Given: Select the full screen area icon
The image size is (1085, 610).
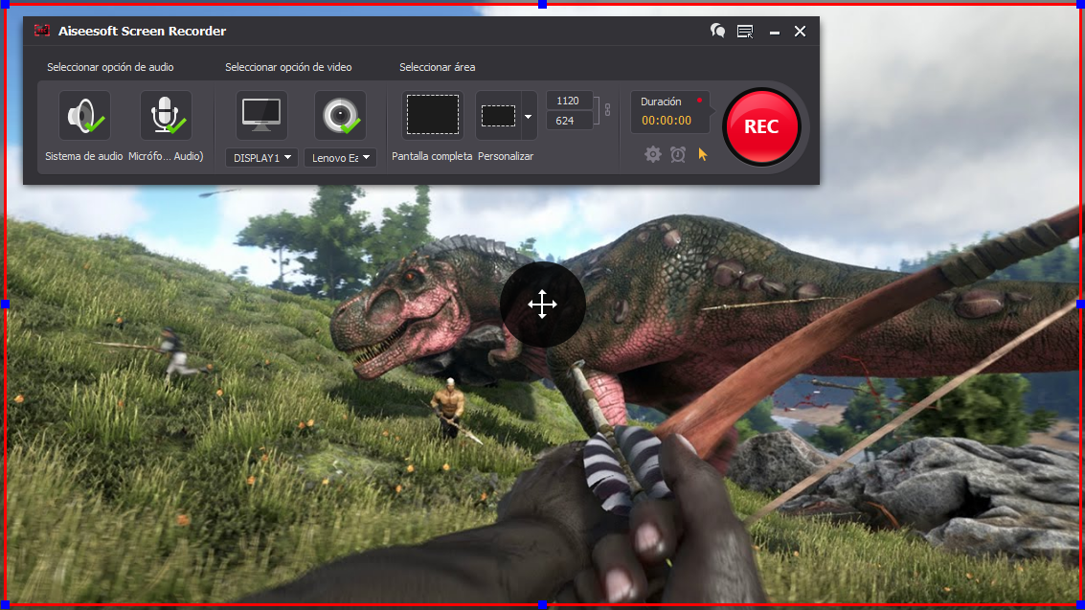Looking at the screenshot, I should pos(433,115).
